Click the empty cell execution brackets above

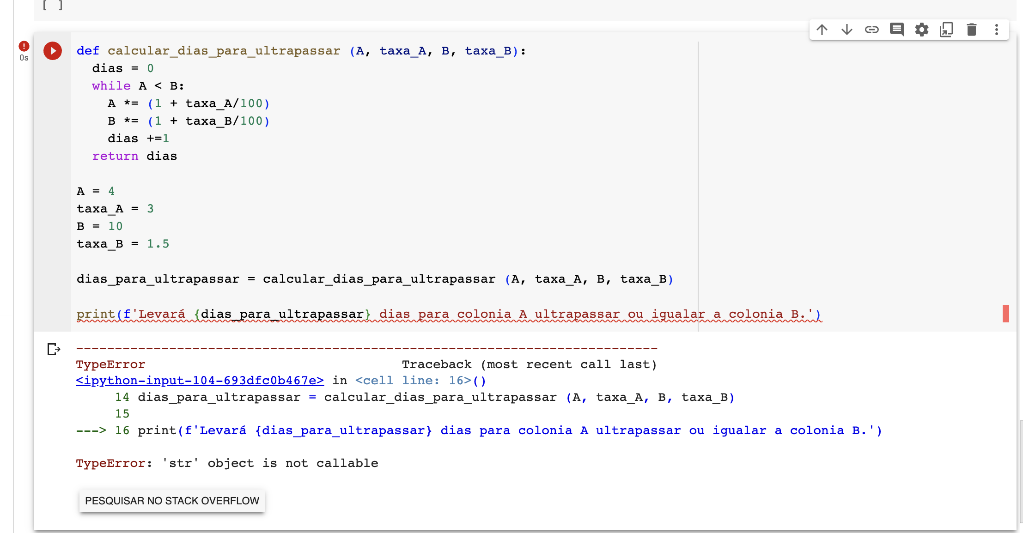click(x=53, y=6)
